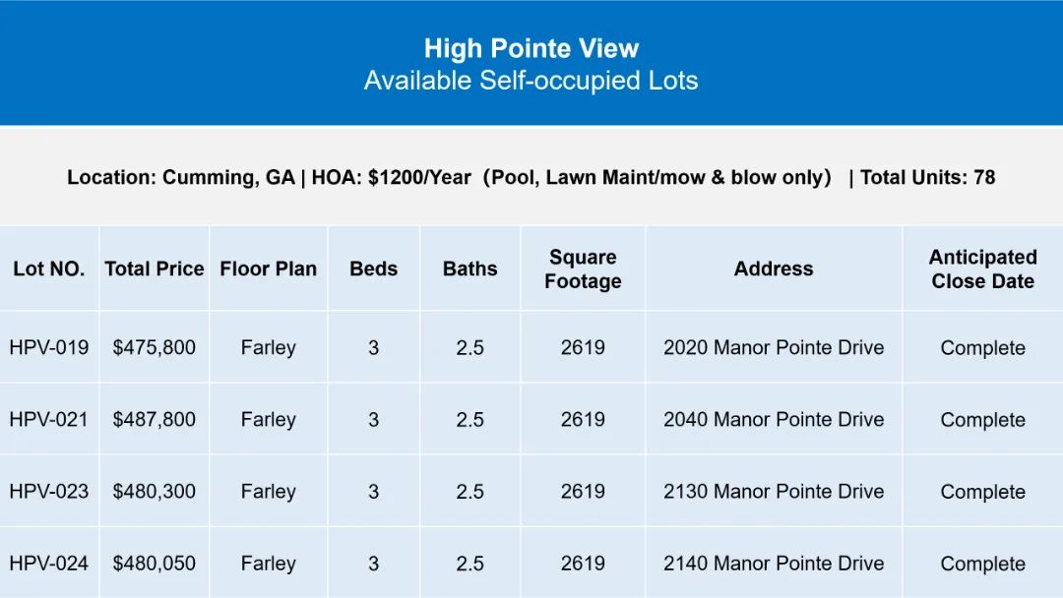Select the $480,300 price cell
This screenshot has height=598, width=1063.
[155, 491]
